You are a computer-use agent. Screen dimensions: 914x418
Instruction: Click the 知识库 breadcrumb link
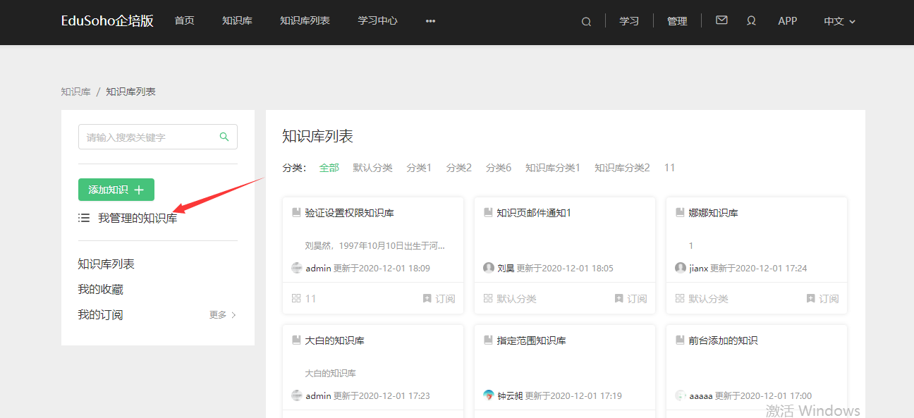(76, 92)
